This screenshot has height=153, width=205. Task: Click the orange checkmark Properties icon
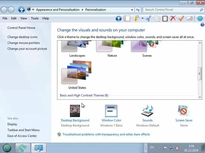181,18
